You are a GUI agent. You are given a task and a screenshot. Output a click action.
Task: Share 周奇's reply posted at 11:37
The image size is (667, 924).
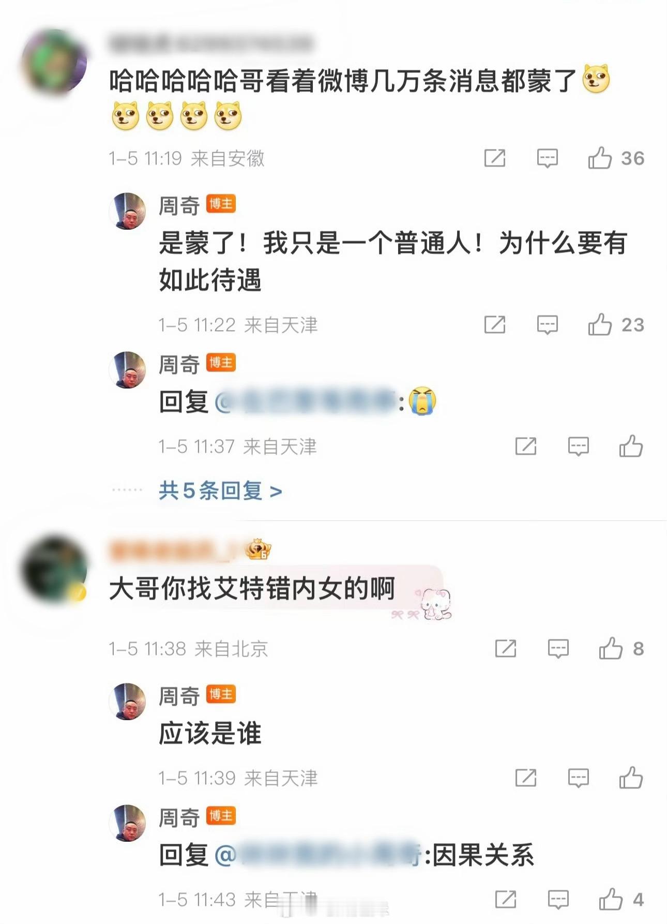[x=526, y=446]
